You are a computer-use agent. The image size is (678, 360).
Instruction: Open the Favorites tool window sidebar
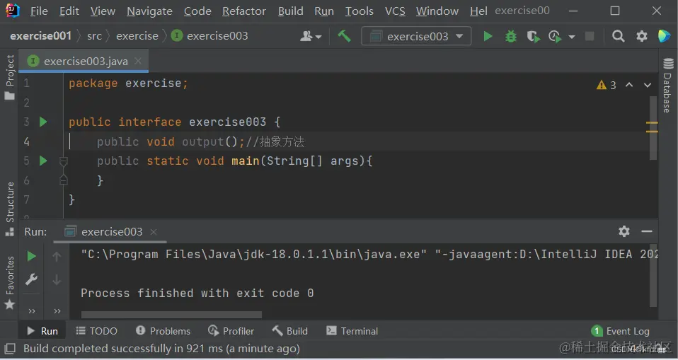9,283
